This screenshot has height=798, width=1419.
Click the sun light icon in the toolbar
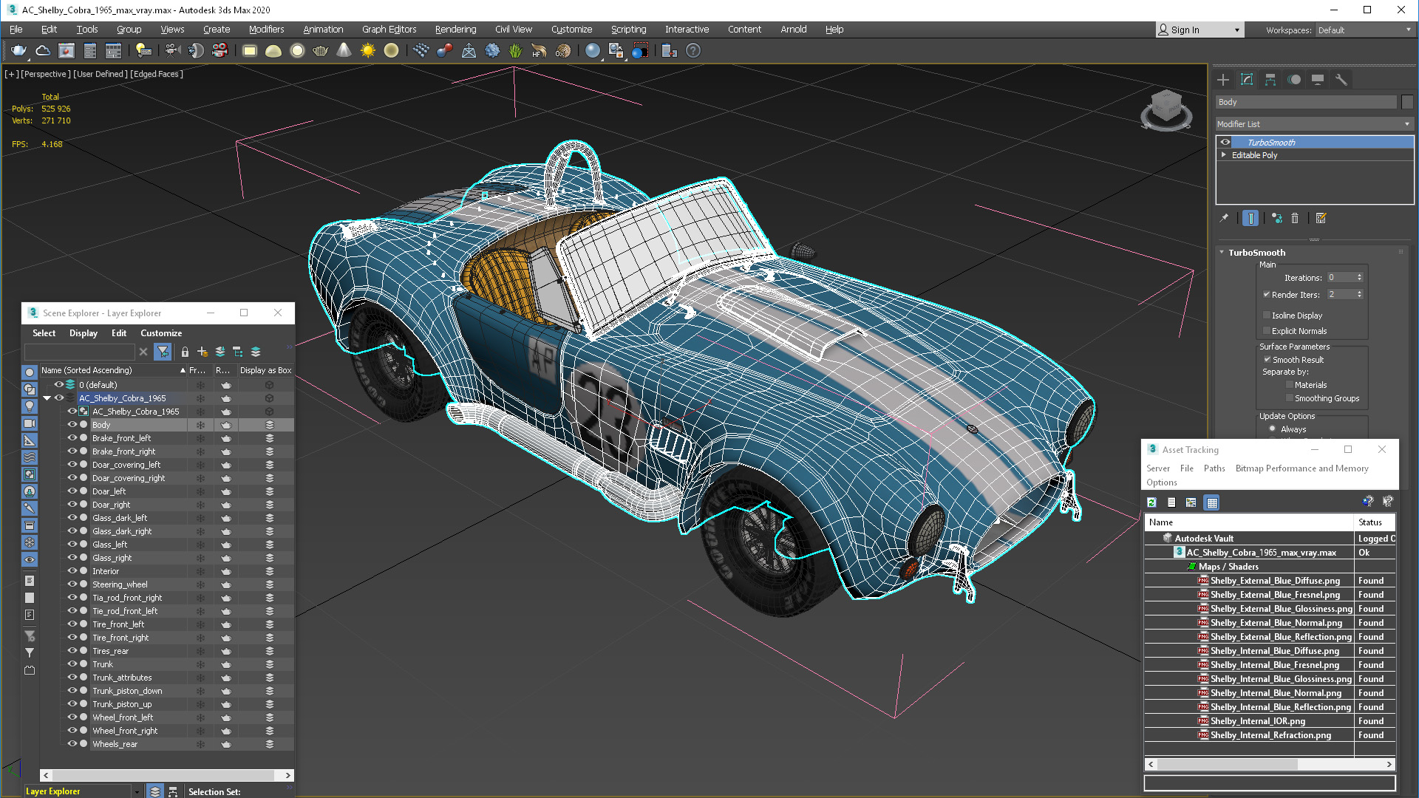(367, 51)
